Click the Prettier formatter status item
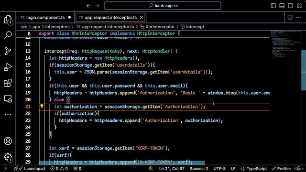 pyautogui.click(x=282, y=169)
